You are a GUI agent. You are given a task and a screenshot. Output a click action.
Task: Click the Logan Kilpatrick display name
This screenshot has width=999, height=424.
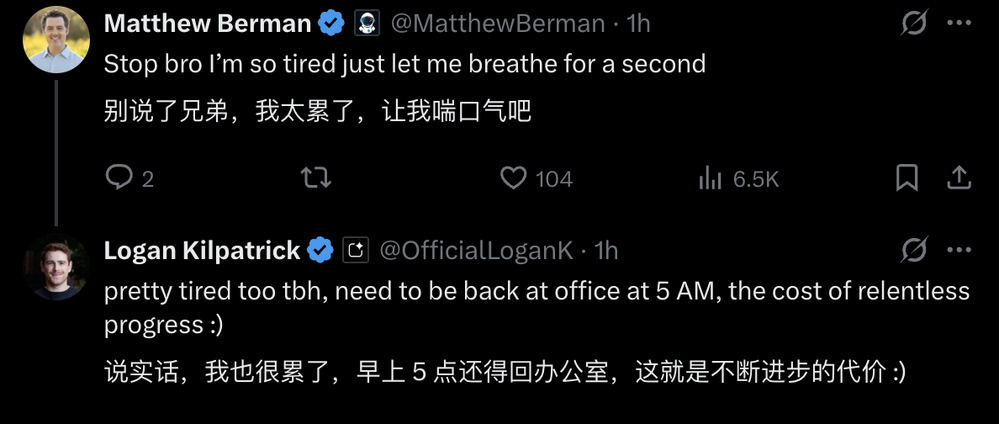pyautogui.click(x=202, y=250)
